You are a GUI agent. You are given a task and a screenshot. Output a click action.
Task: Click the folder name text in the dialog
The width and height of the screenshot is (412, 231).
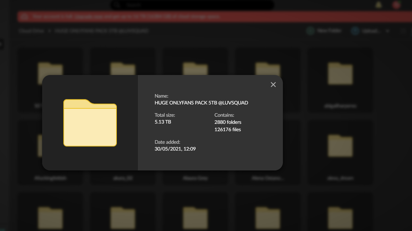click(201, 103)
